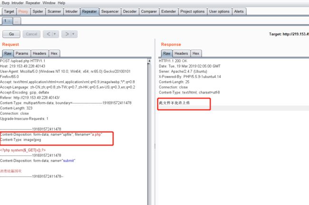The width and height of the screenshot is (309, 205).
Task: Open the Alerts tab
Action: click(239, 11)
